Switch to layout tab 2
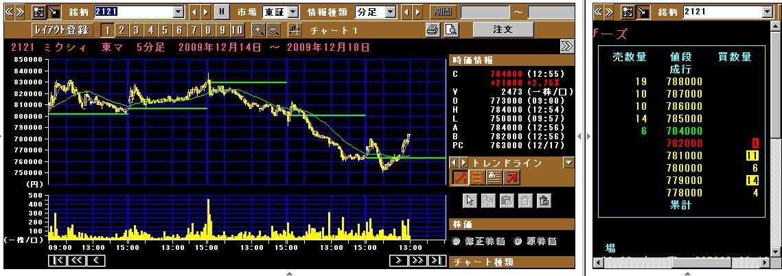The height and width of the screenshot is (276, 782). 122,30
